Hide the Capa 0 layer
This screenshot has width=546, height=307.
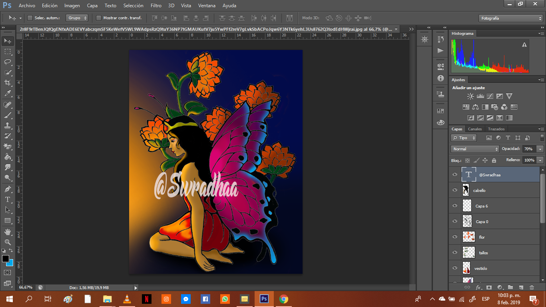(454, 221)
